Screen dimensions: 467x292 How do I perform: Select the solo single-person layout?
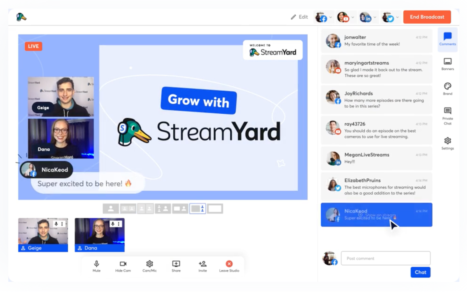coord(111,209)
